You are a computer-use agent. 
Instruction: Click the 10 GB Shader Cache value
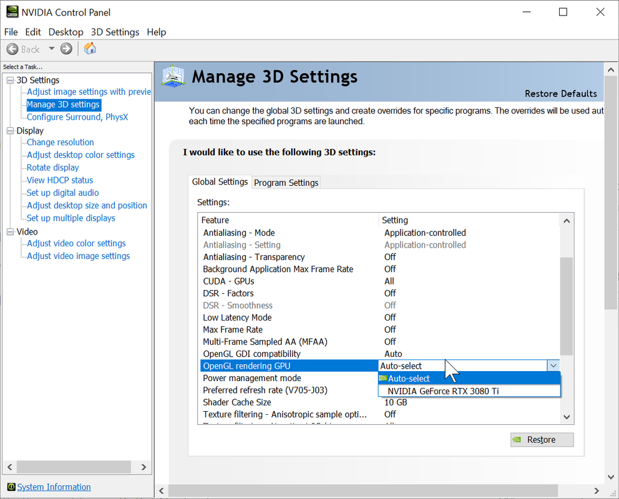(x=396, y=402)
